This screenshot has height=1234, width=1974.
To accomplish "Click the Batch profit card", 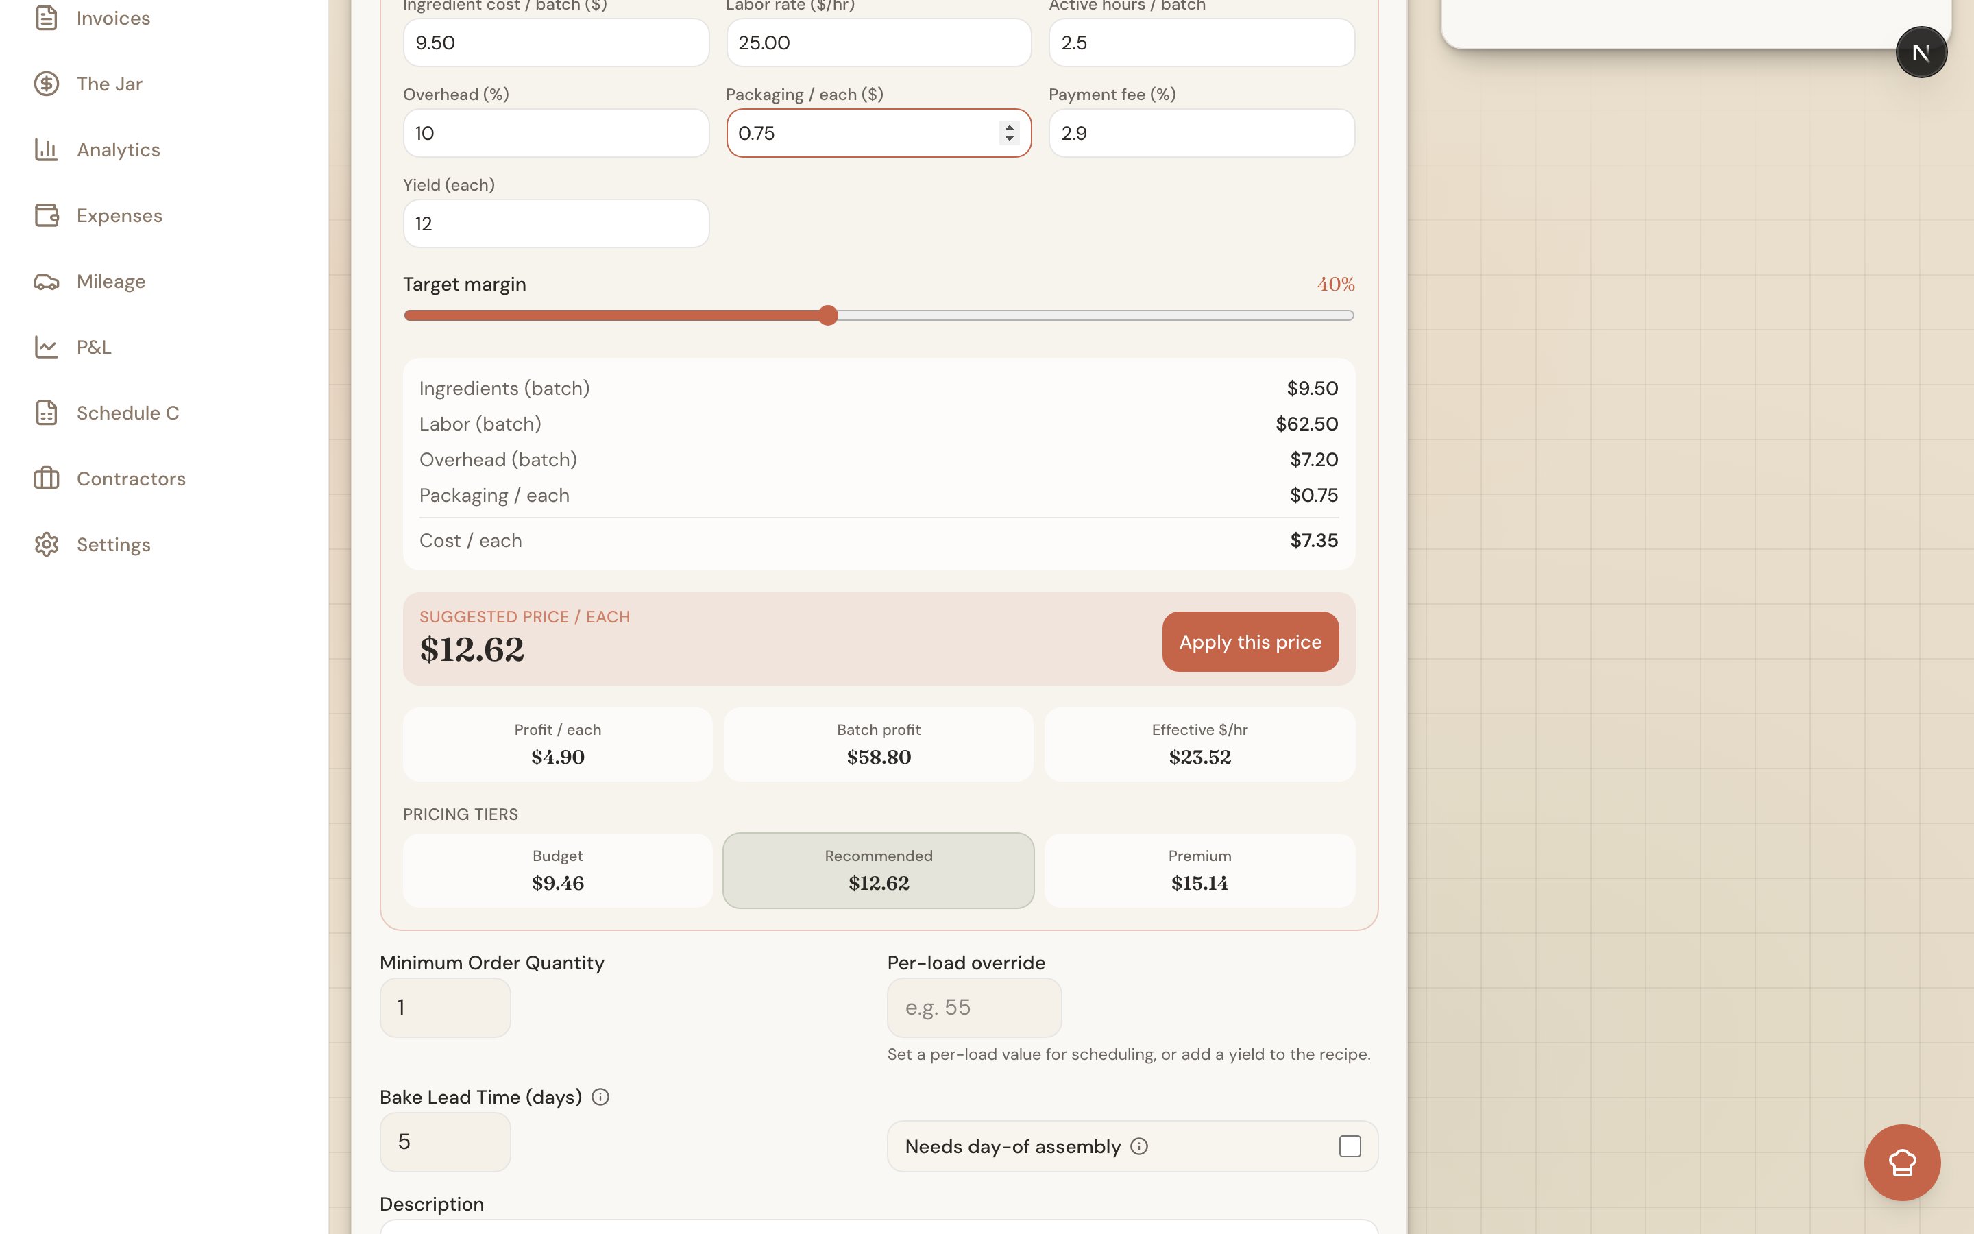I will (879, 745).
